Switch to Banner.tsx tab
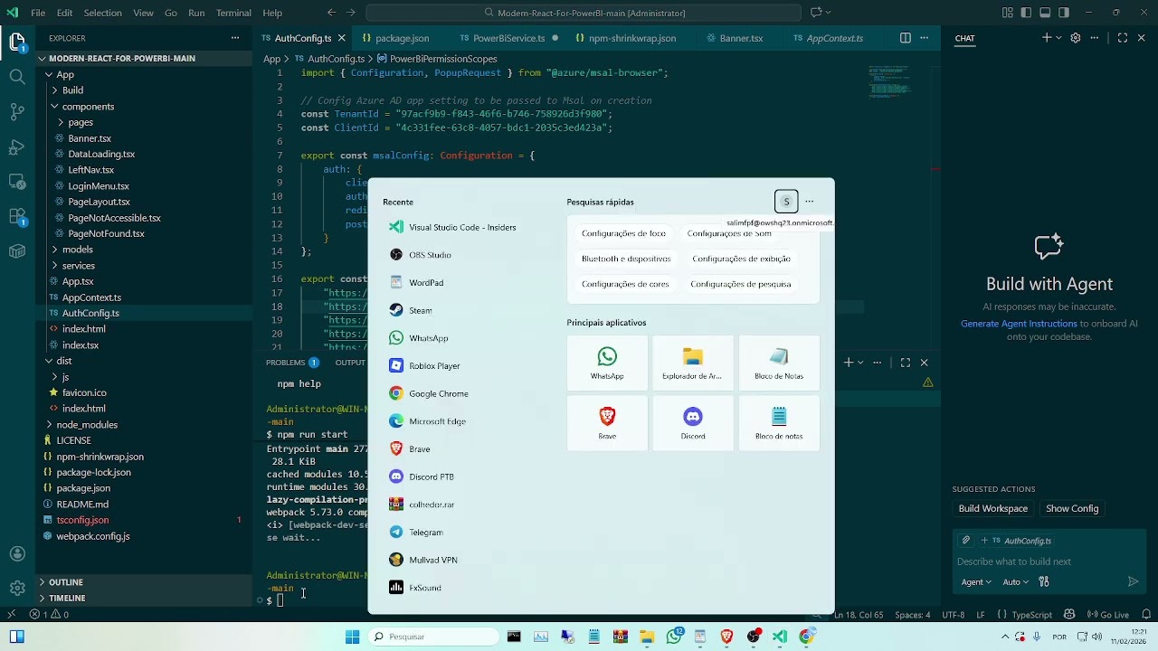Viewport: 1158px width, 651px height. pos(741,38)
